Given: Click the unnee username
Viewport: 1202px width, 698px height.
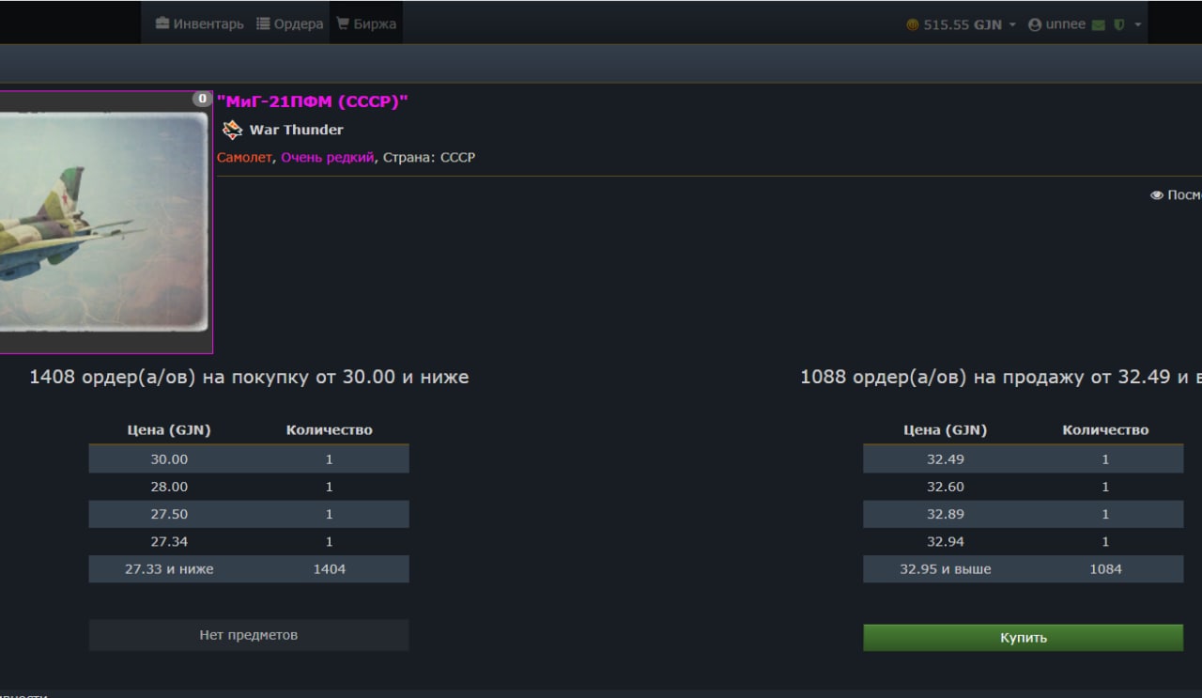Looking at the screenshot, I should point(1066,24).
